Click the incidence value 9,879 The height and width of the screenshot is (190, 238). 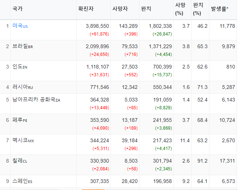[x=228, y=46]
